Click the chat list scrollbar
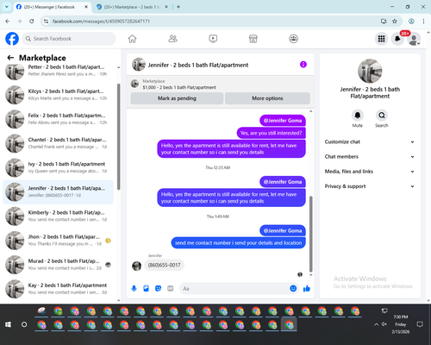 tap(118, 136)
